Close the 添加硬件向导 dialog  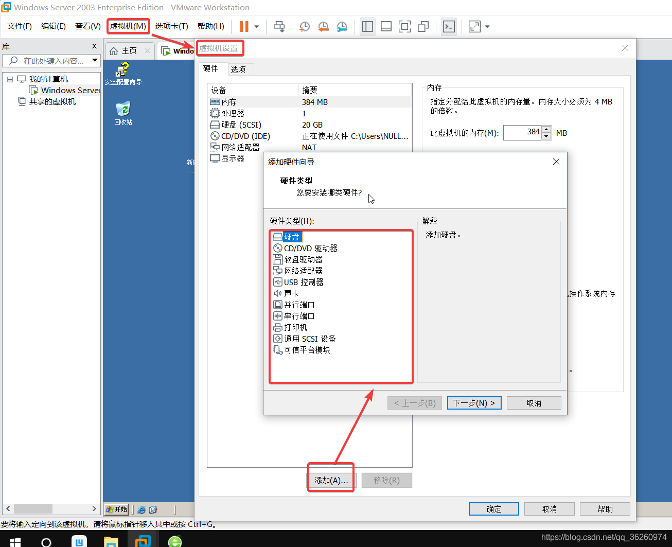(556, 162)
